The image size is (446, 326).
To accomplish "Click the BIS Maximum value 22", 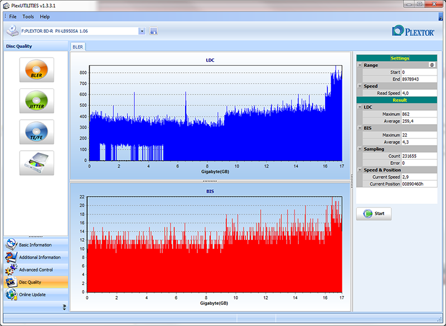I will 419,135.
